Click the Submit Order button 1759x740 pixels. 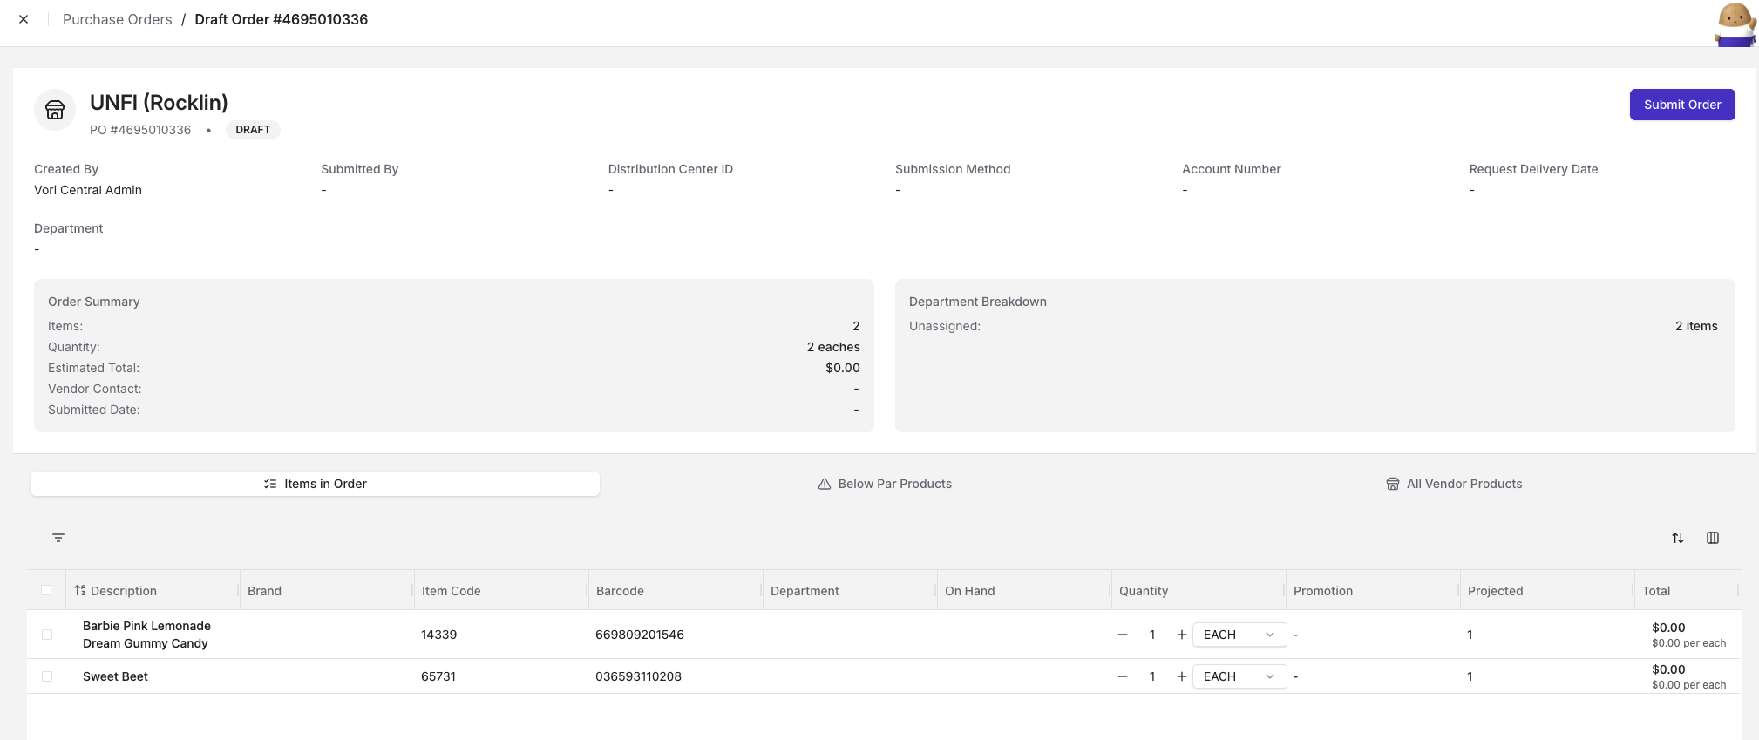[x=1682, y=105]
